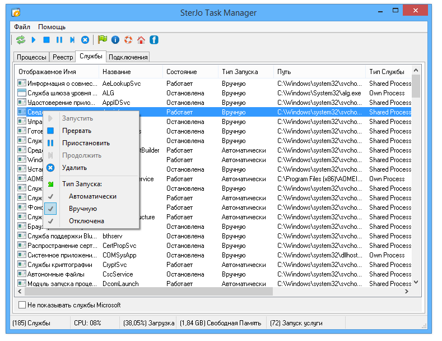442x341 pixels.
Task: Select the AppIDSvc service row
Action: pyautogui.click(x=213, y=103)
